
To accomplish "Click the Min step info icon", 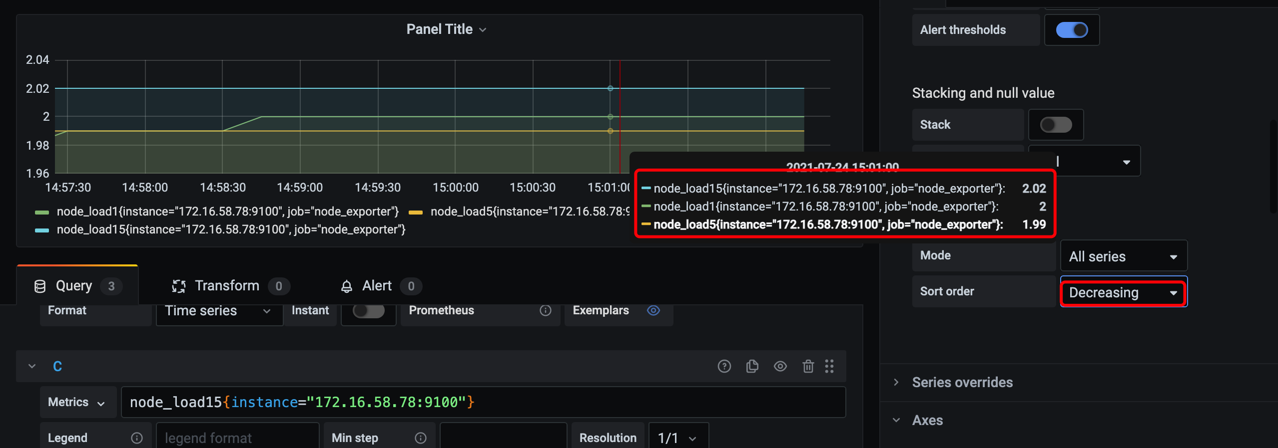I will [x=421, y=438].
